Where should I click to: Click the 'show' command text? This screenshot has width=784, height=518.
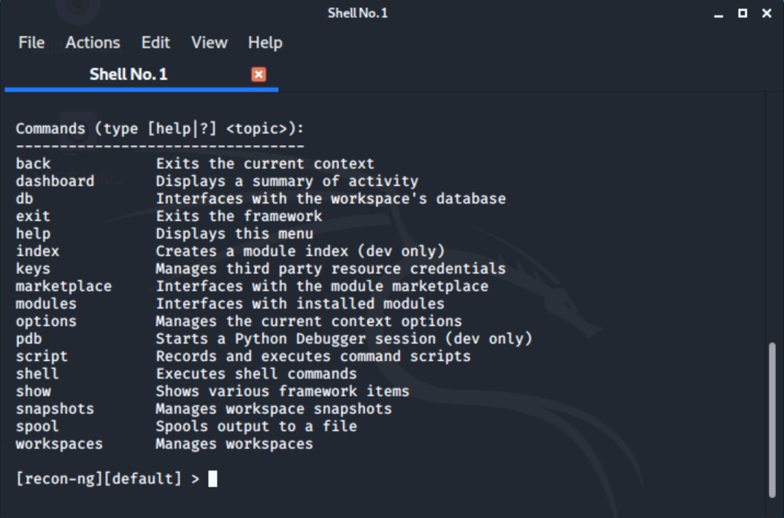coord(33,391)
